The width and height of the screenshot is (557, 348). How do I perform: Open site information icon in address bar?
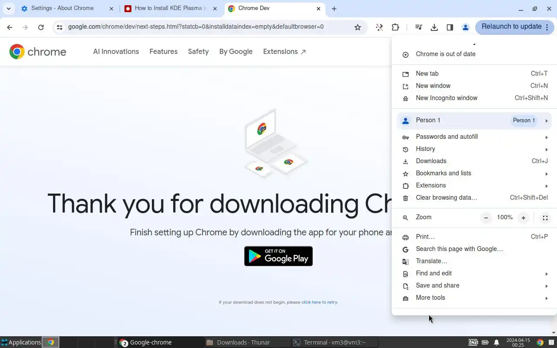click(x=60, y=27)
